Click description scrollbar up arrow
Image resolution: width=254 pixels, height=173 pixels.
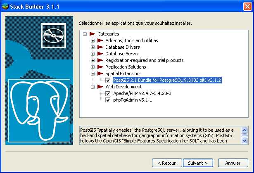pyautogui.click(x=244, y=130)
